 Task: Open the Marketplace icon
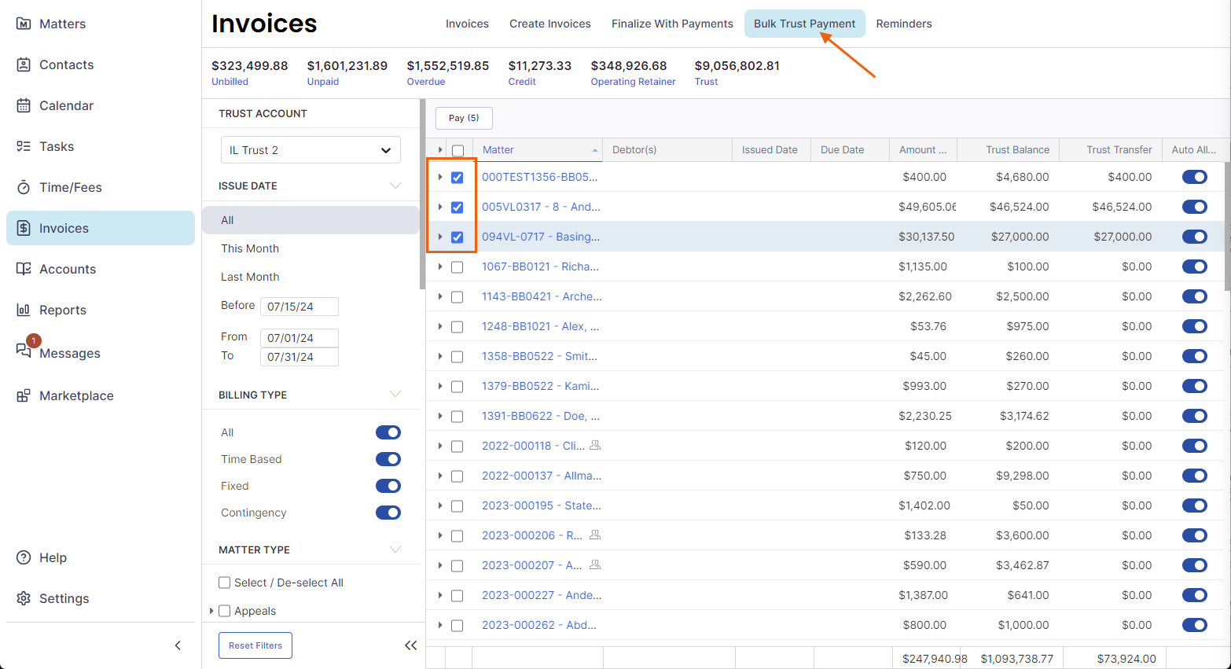pos(24,395)
